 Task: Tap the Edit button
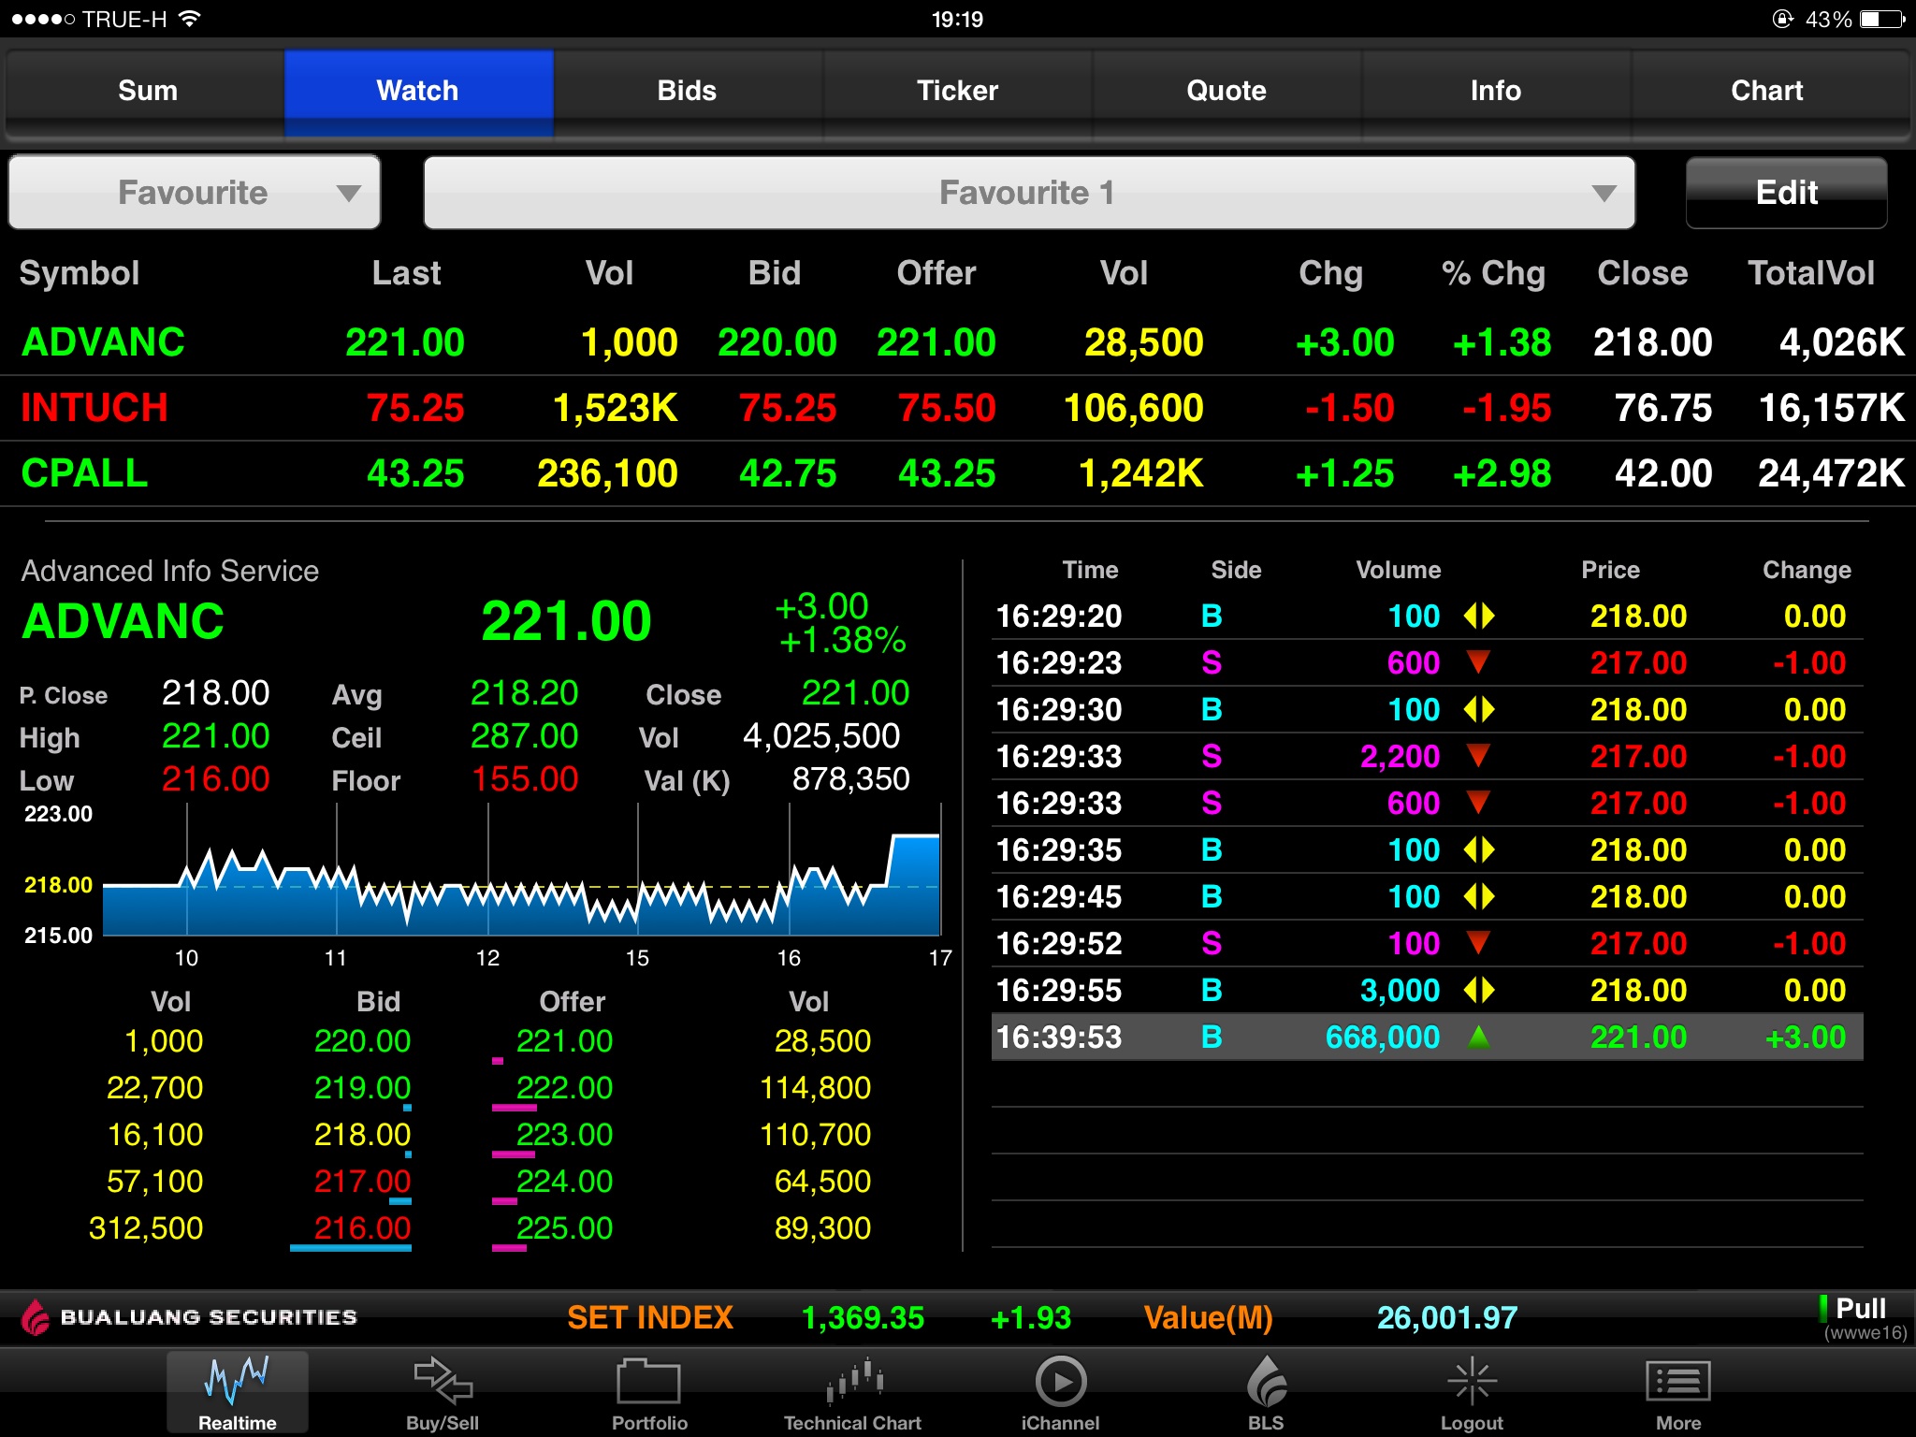coord(1787,192)
